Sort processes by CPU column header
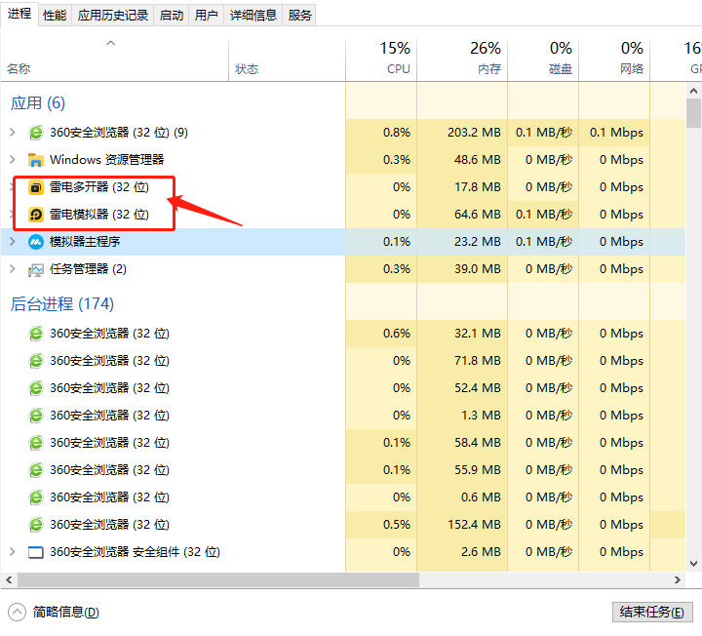 coord(398,60)
